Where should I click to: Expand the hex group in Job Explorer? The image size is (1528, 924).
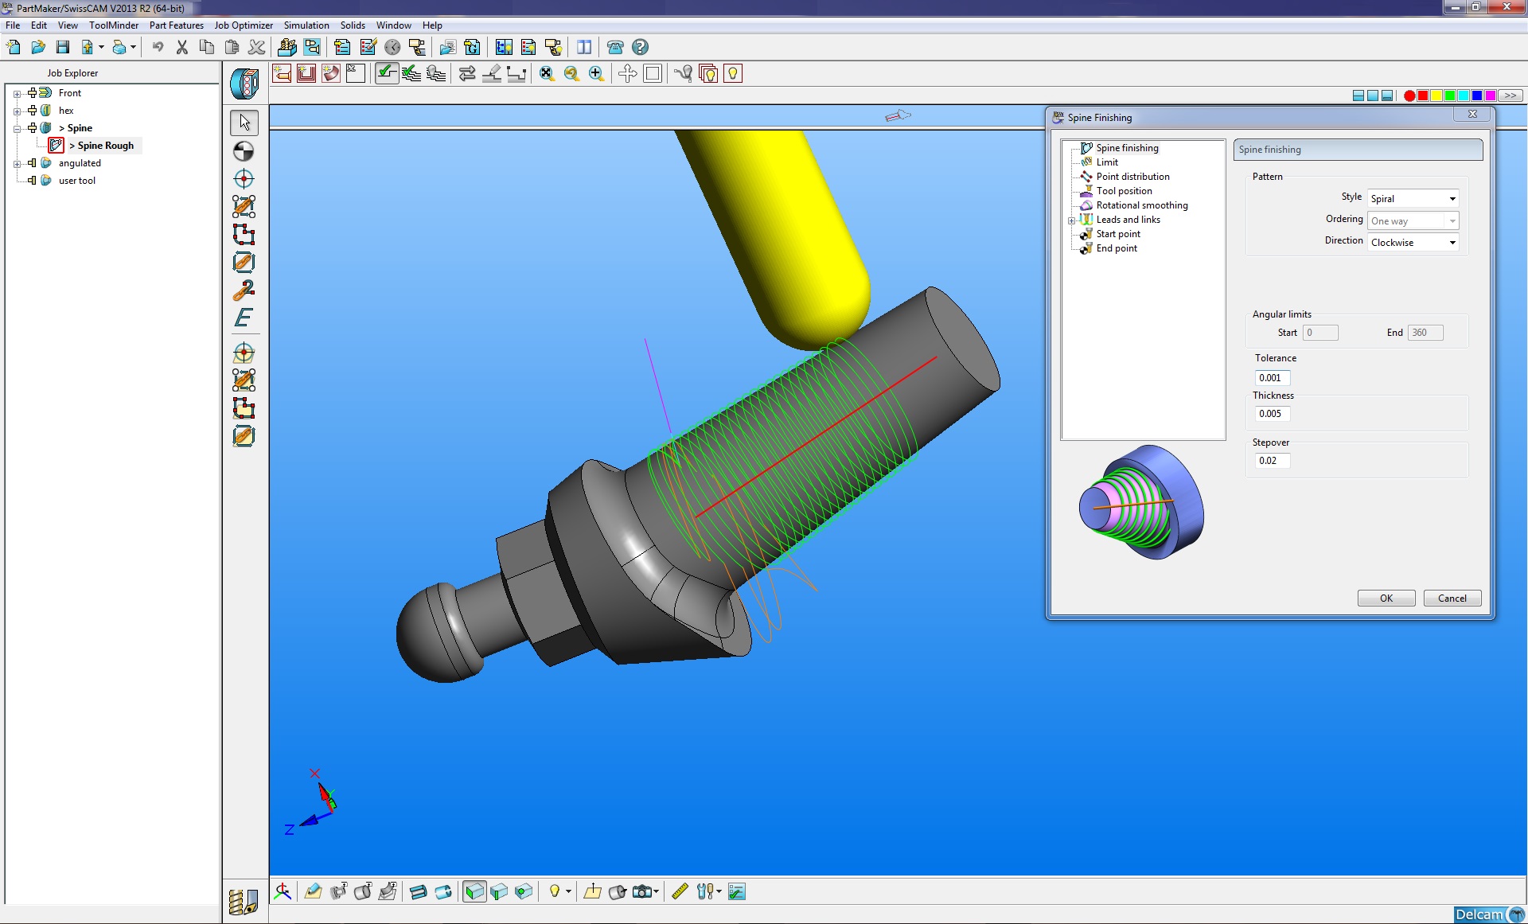click(17, 111)
